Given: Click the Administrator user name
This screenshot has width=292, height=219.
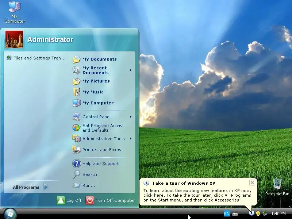Looking at the screenshot, I should pyautogui.click(x=50, y=39).
